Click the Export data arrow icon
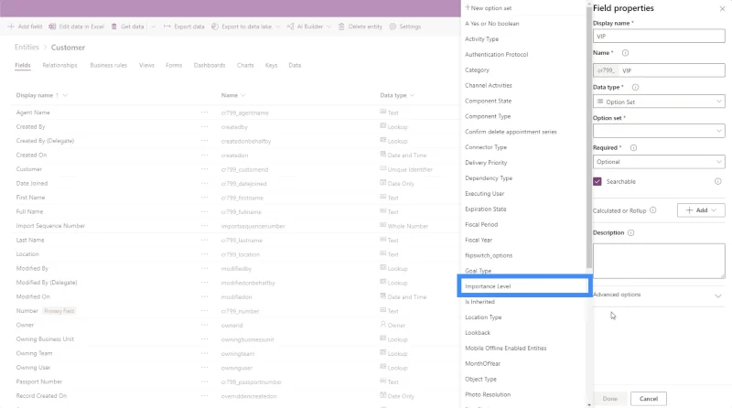The height and width of the screenshot is (408, 732). [x=167, y=27]
